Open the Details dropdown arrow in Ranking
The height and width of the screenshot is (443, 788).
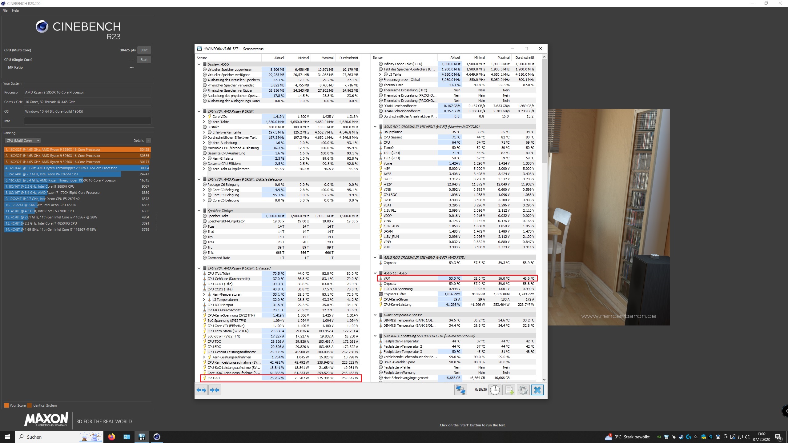coord(148,141)
